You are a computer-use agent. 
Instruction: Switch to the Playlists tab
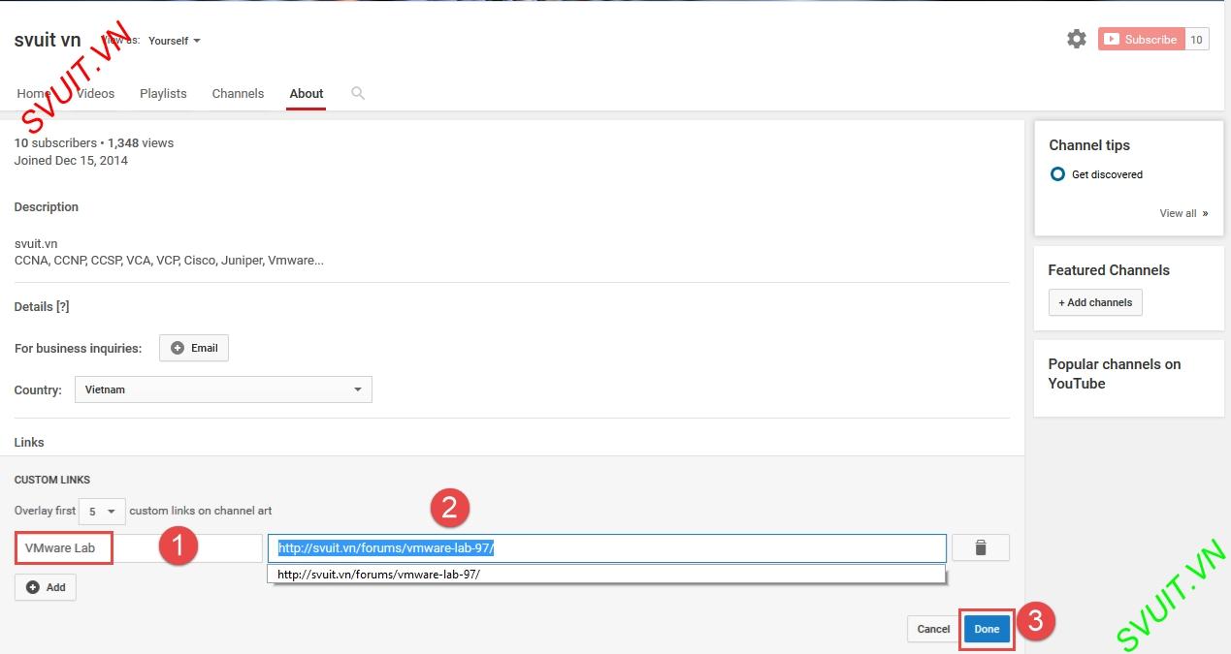coord(163,93)
